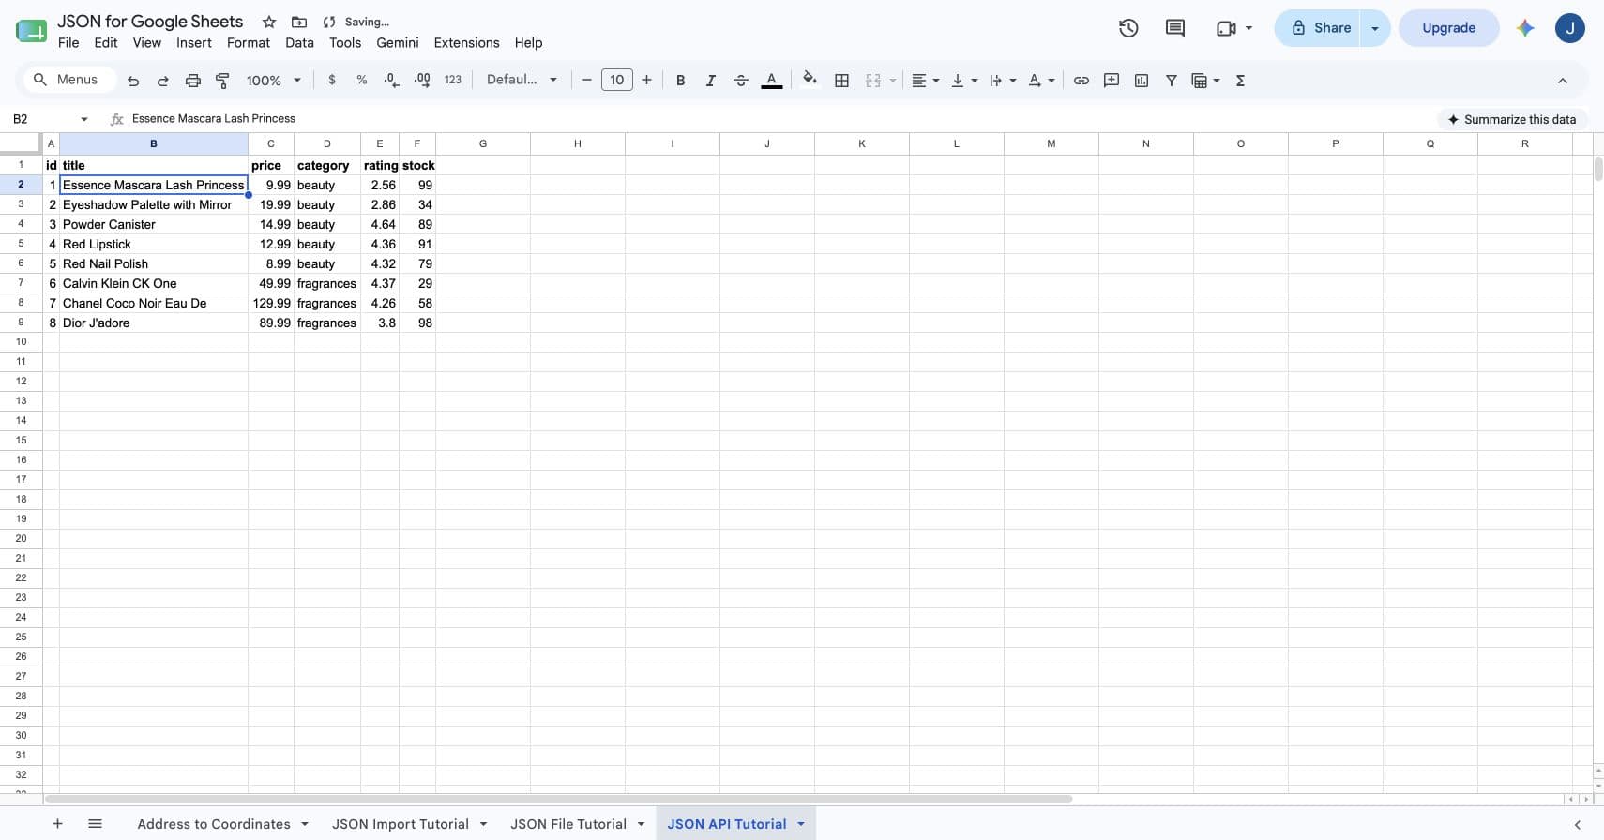Click the formula bar text
This screenshot has height=840, width=1604.
pyautogui.click(x=214, y=119)
